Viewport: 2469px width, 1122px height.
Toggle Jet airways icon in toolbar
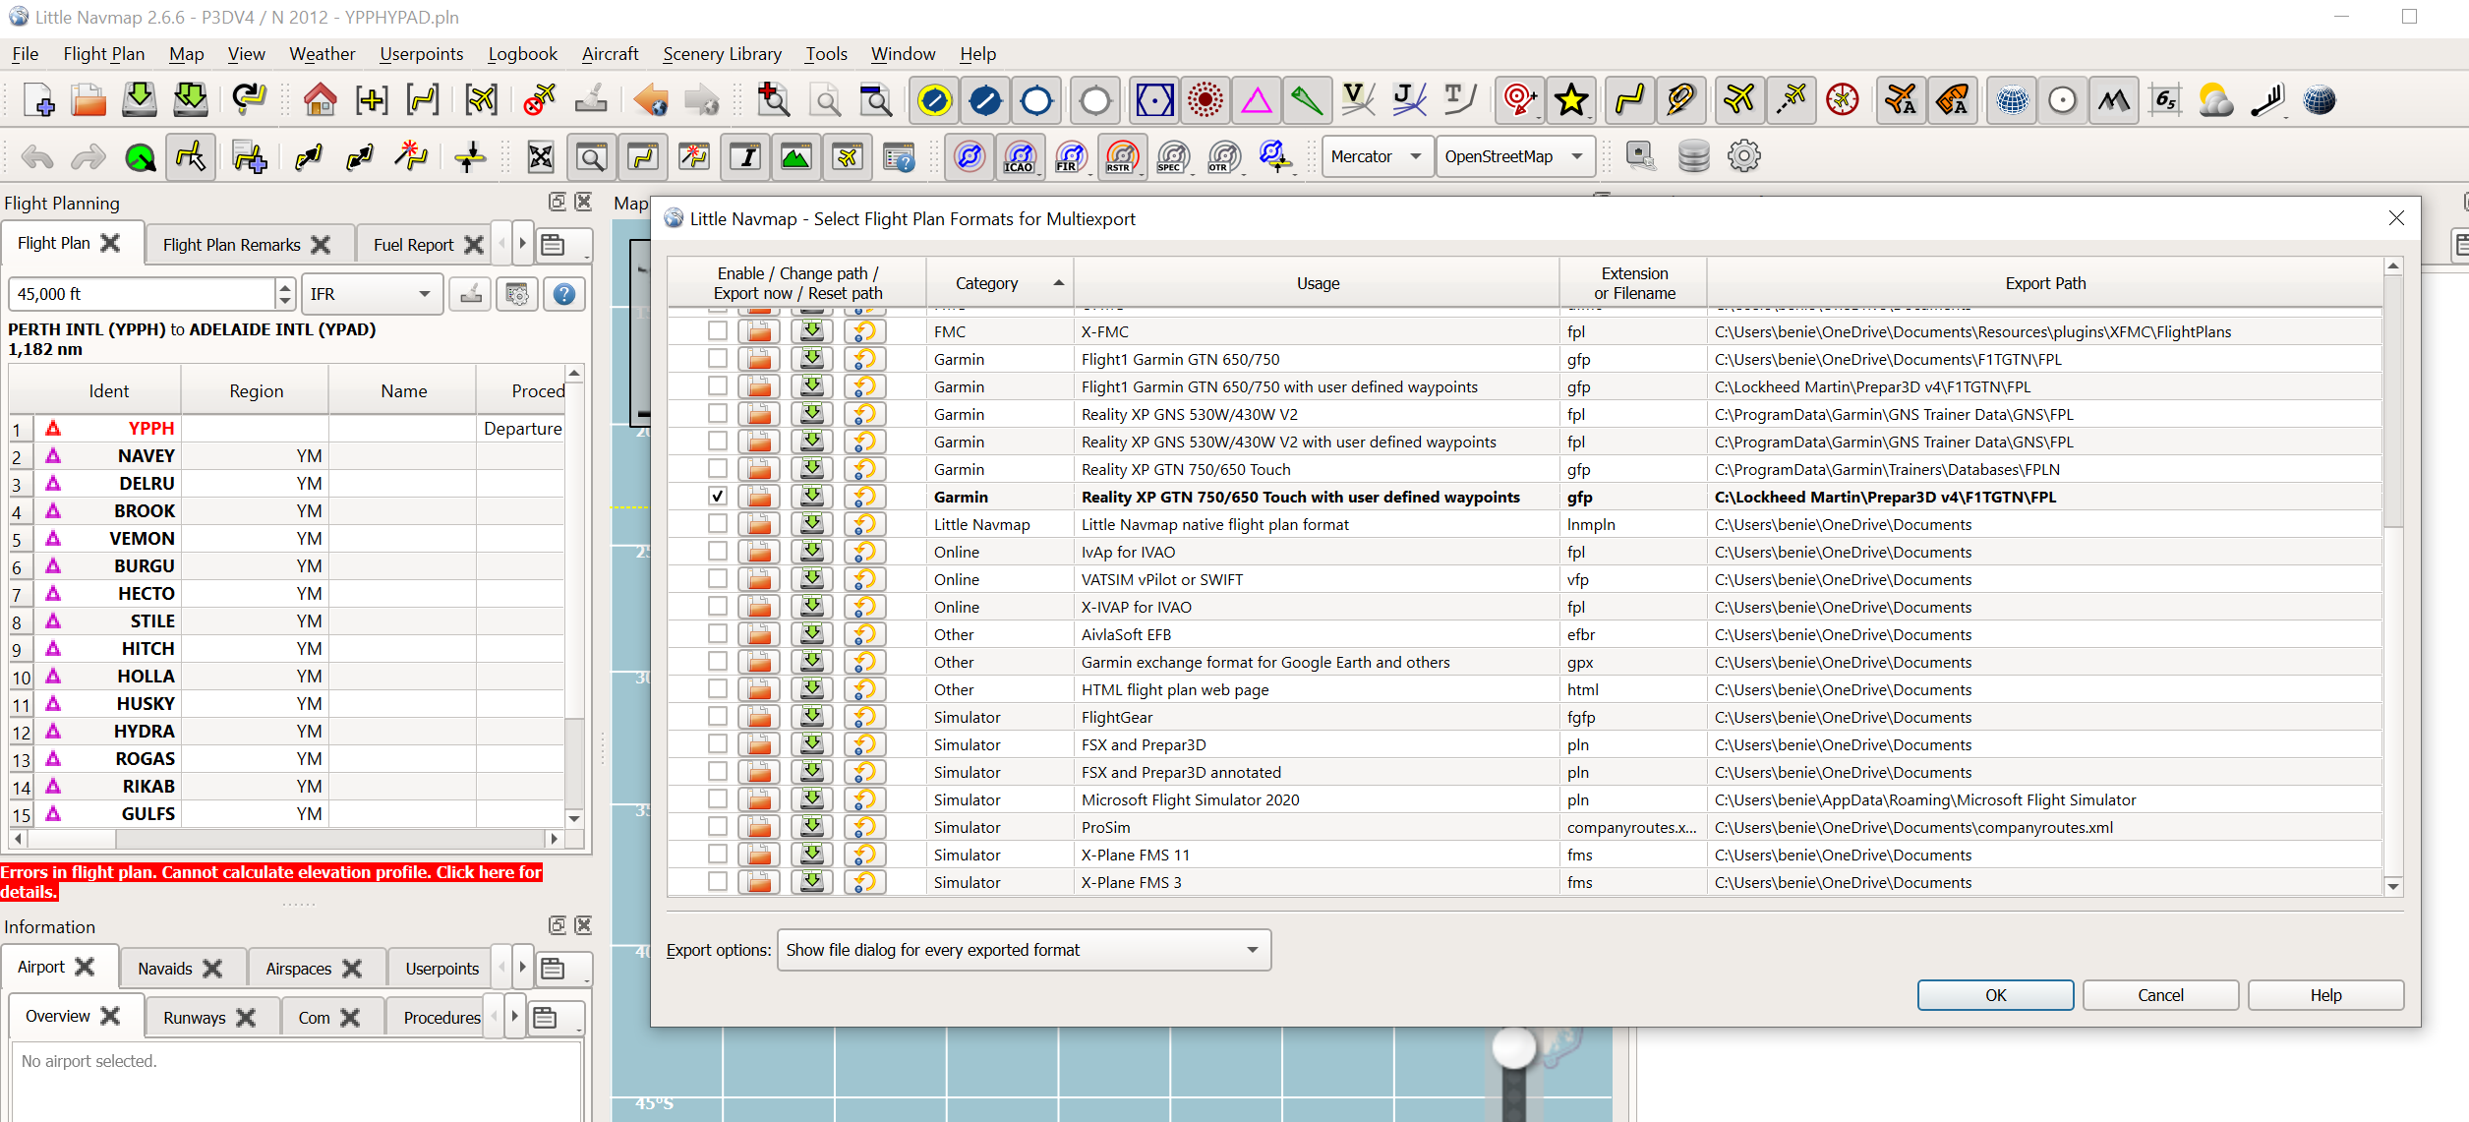point(1409,100)
